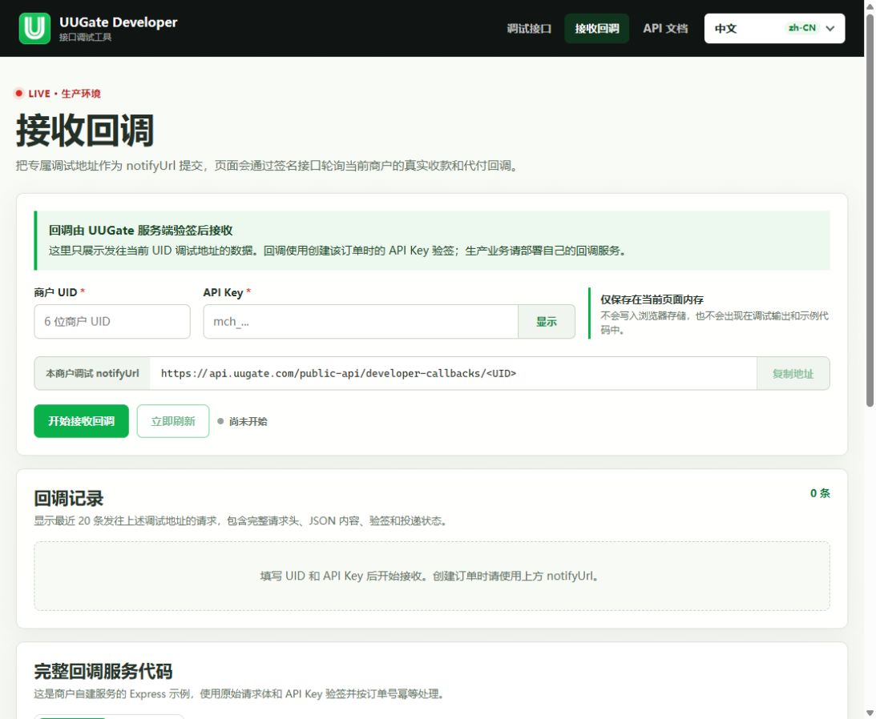Screen dimensions: 876x719
Task: Click the 接收回调 page heading
Action: pos(85,130)
